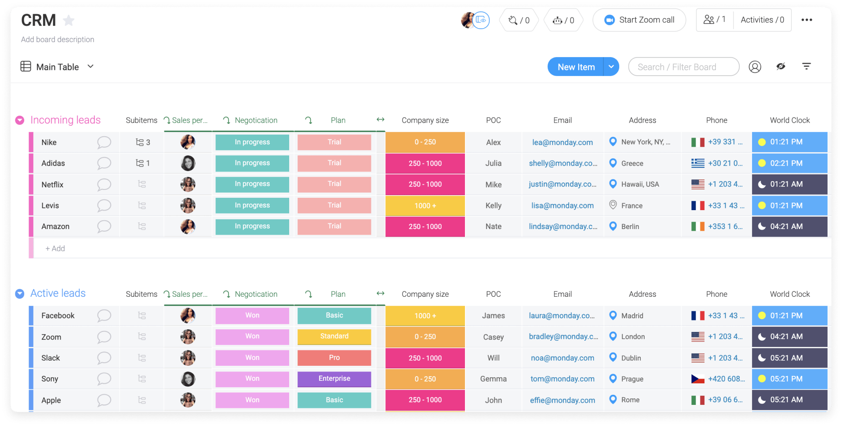Click the person filter icon beside search
Screen dimensions: 842x426
click(x=755, y=66)
